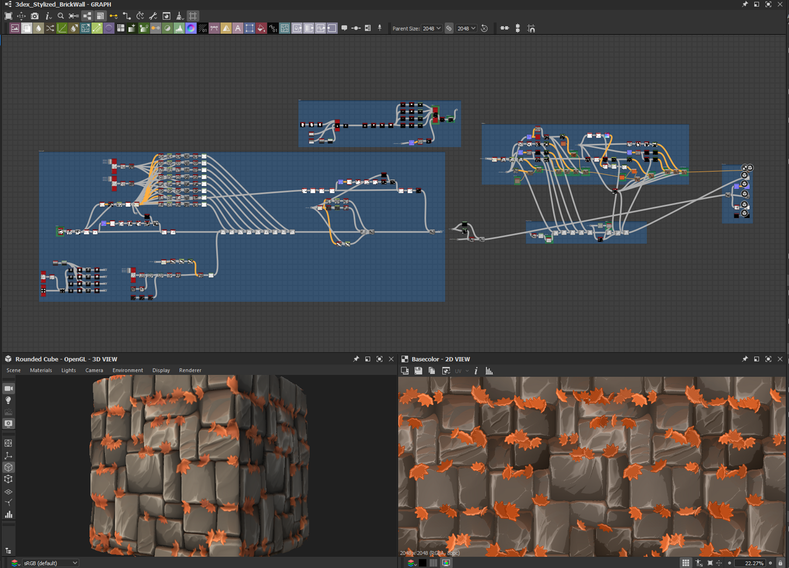Add a Blend node from the node toolbar
Viewport: 789px width, 568px height.
[x=27, y=28]
